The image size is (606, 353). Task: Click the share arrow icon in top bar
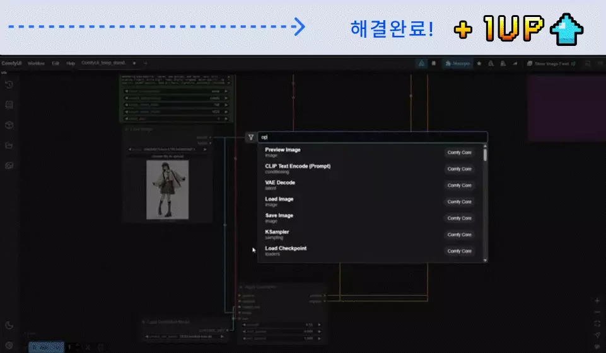(x=515, y=64)
